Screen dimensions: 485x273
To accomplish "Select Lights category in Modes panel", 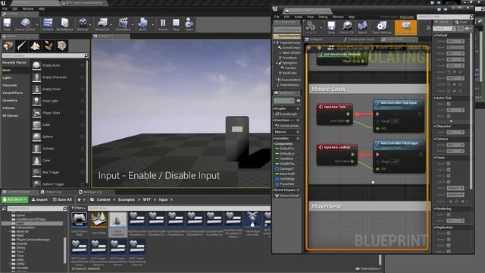I will tap(7, 77).
